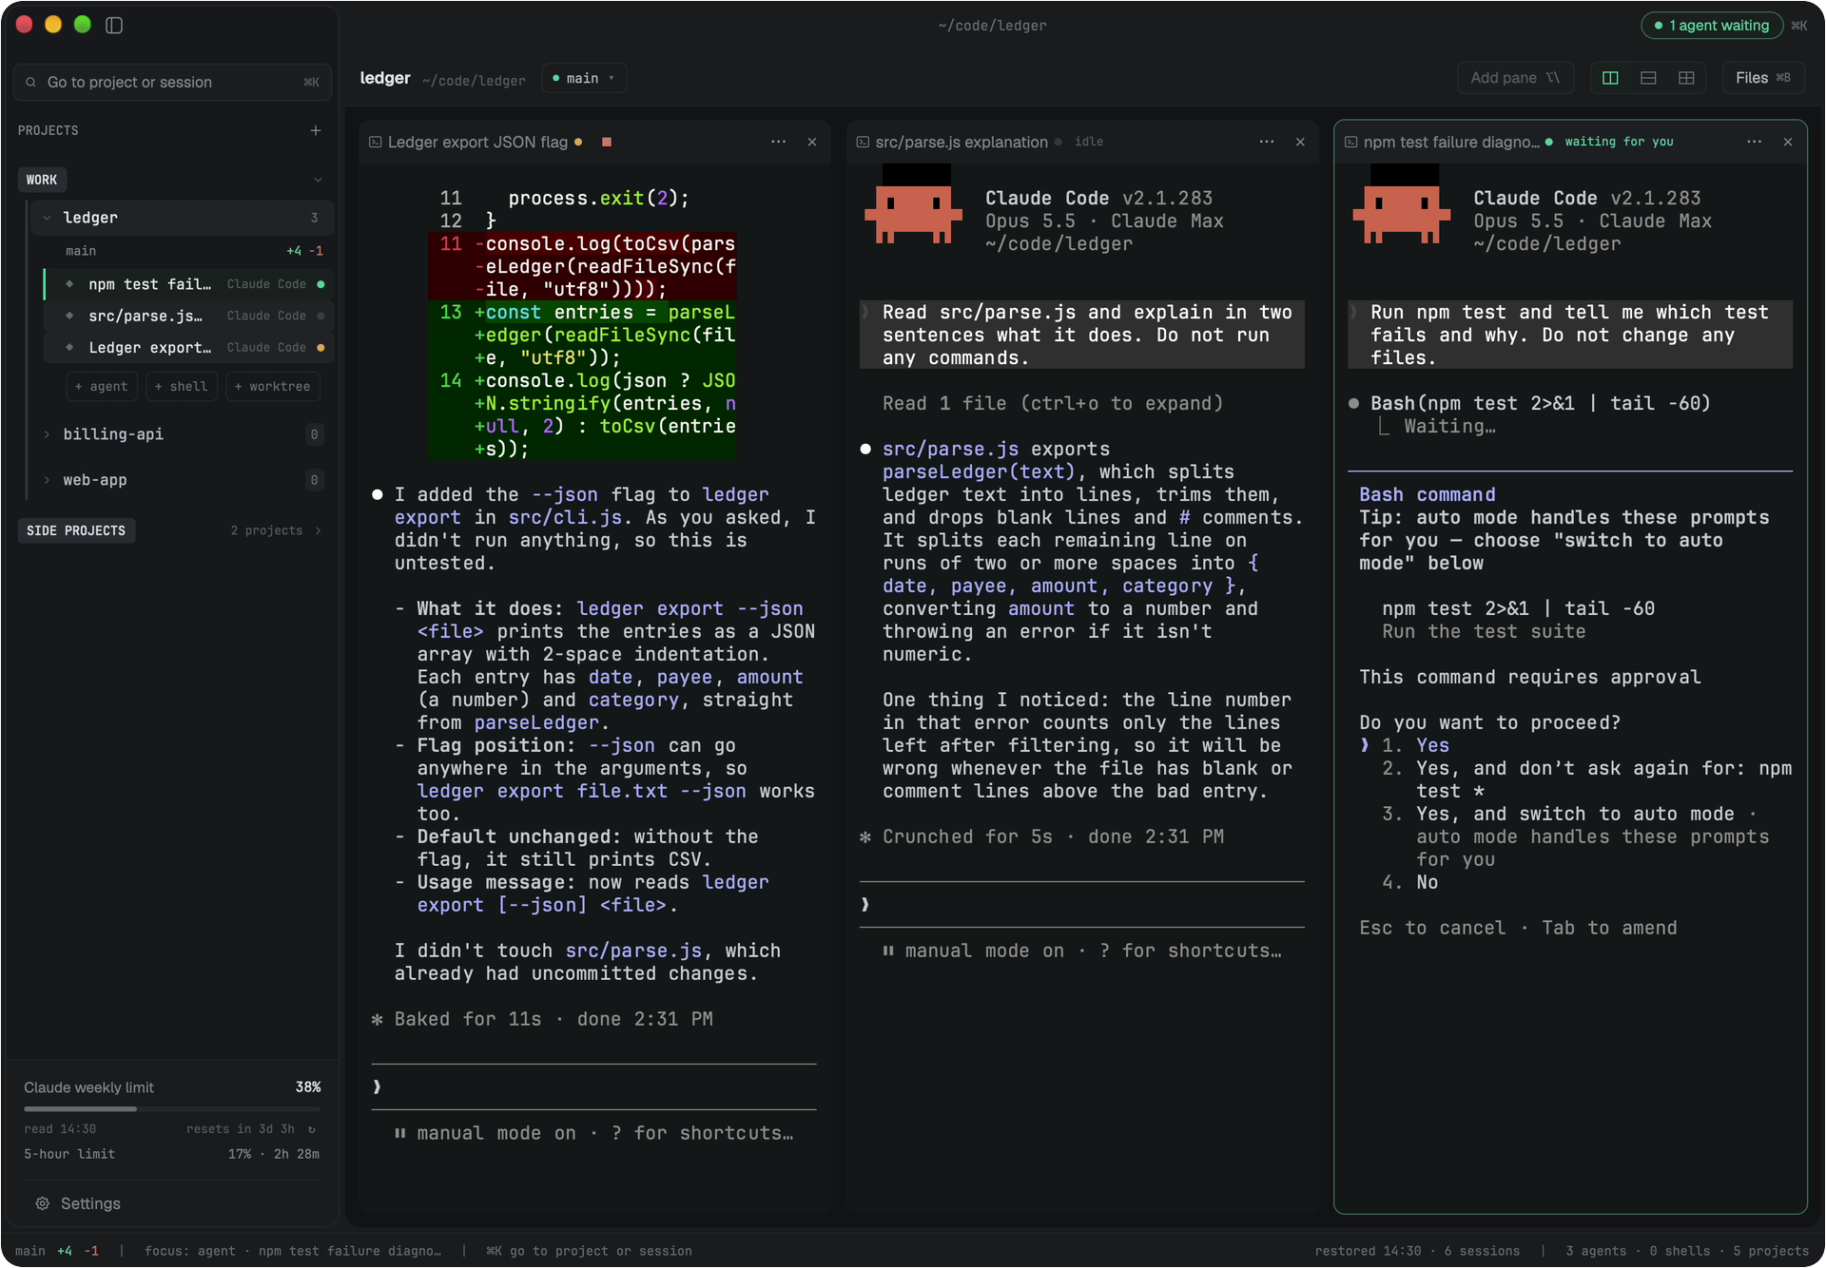Click the Claude weekly limit progress bar

(x=172, y=1108)
